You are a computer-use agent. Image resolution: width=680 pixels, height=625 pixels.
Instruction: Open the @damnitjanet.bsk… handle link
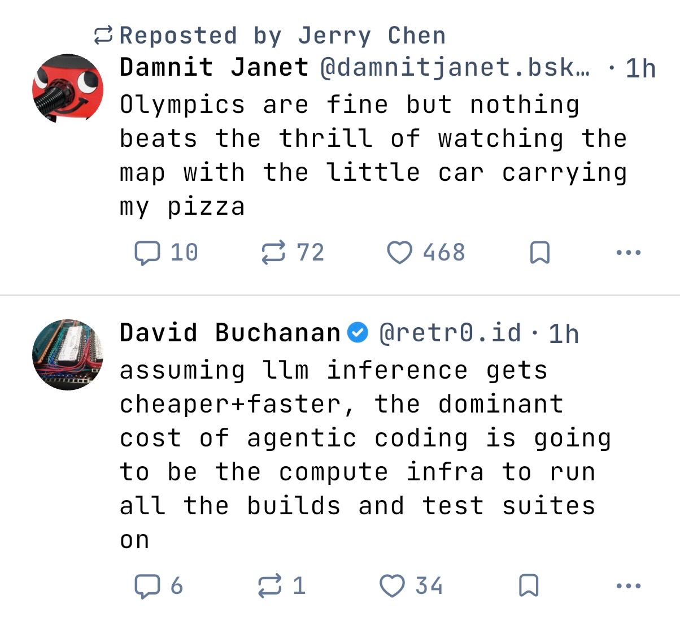[455, 68]
